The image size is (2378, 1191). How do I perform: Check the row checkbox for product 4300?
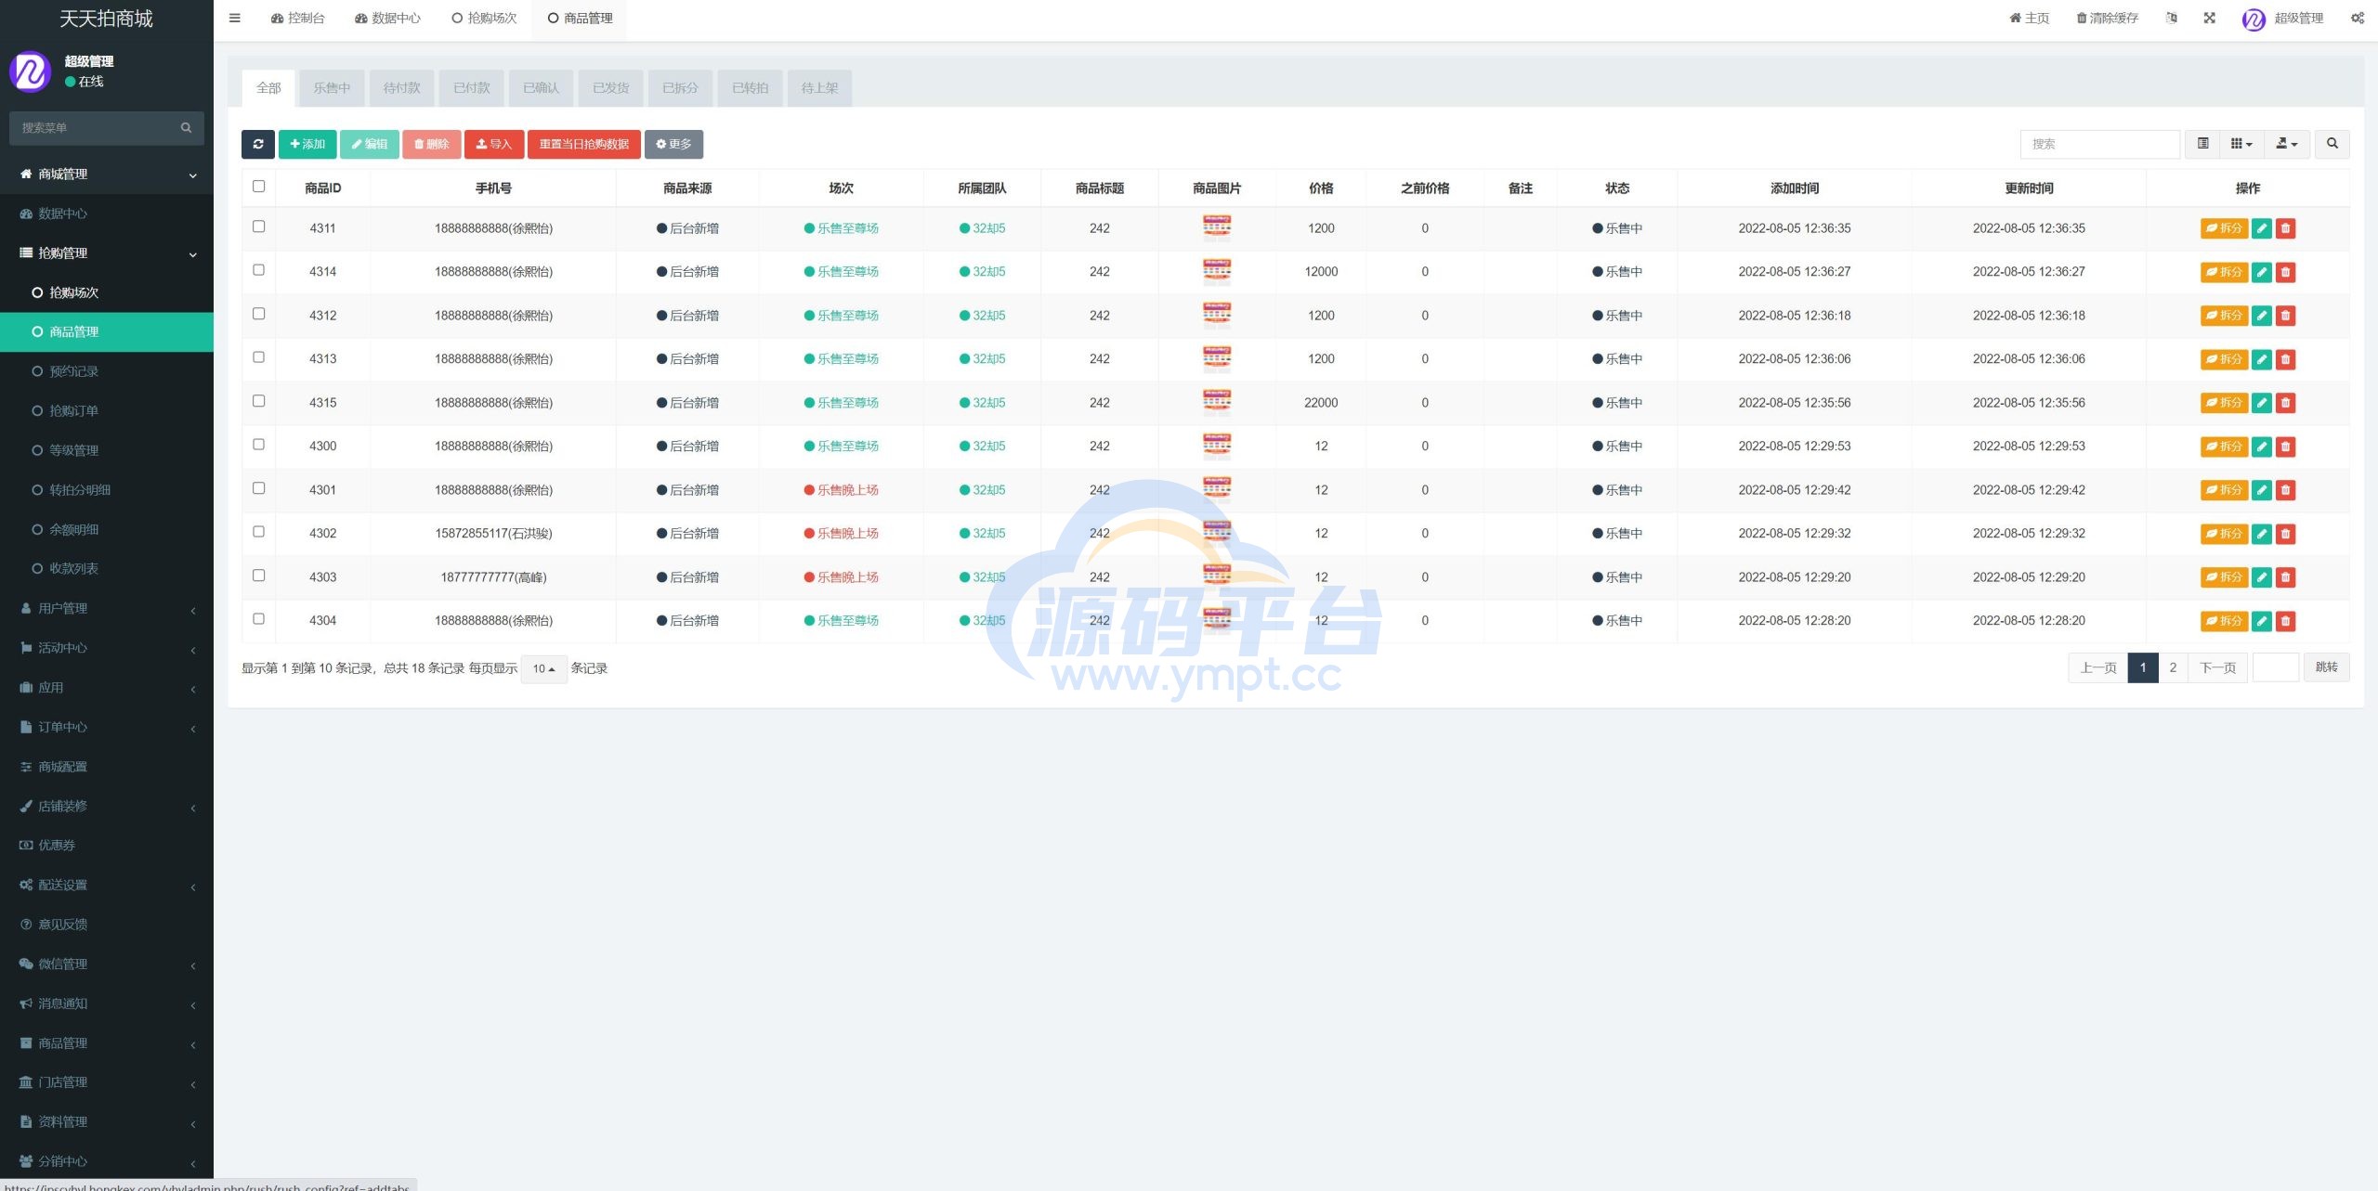tap(258, 445)
